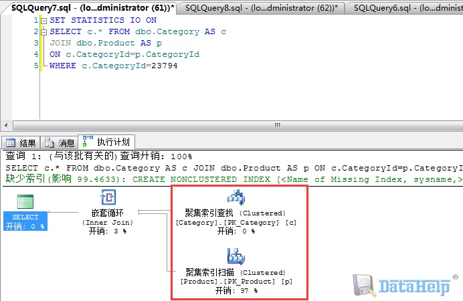This screenshot has width=463, height=301.
Task: Click the messages icon on 消息 tab
Action: (x=50, y=143)
